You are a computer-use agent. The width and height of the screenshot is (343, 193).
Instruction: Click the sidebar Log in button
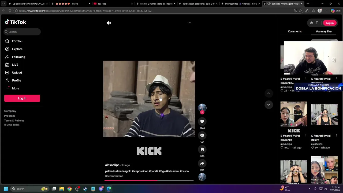[x=22, y=98]
